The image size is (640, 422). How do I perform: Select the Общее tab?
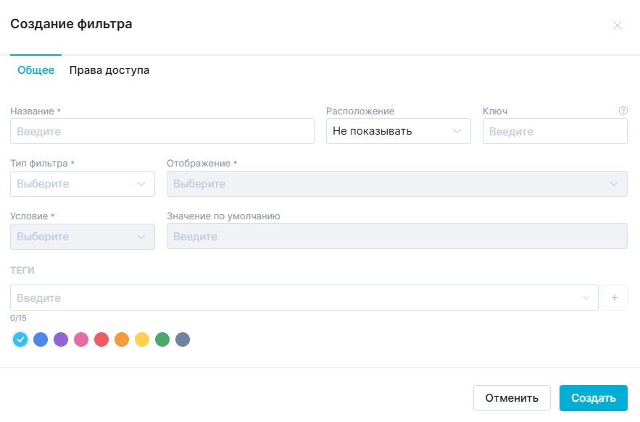[36, 70]
